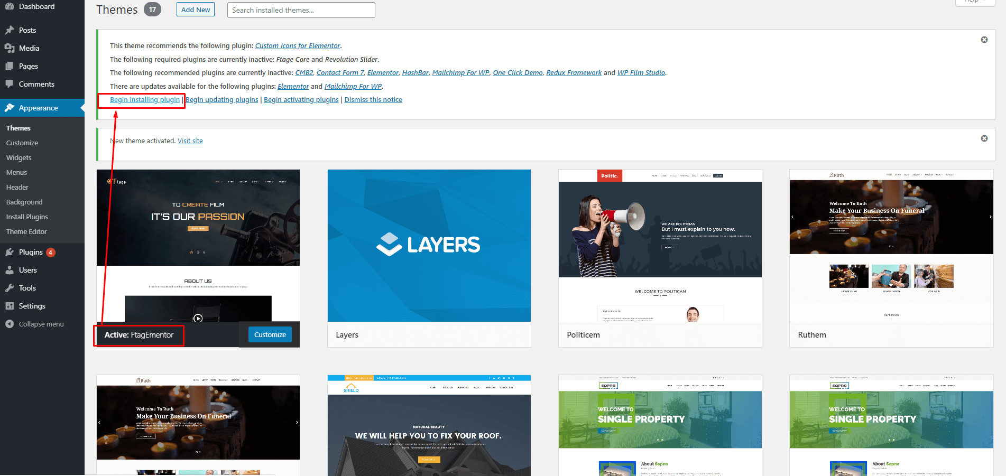Open the Customize submenu item
Viewport: 1006px width, 476px height.
(22, 143)
